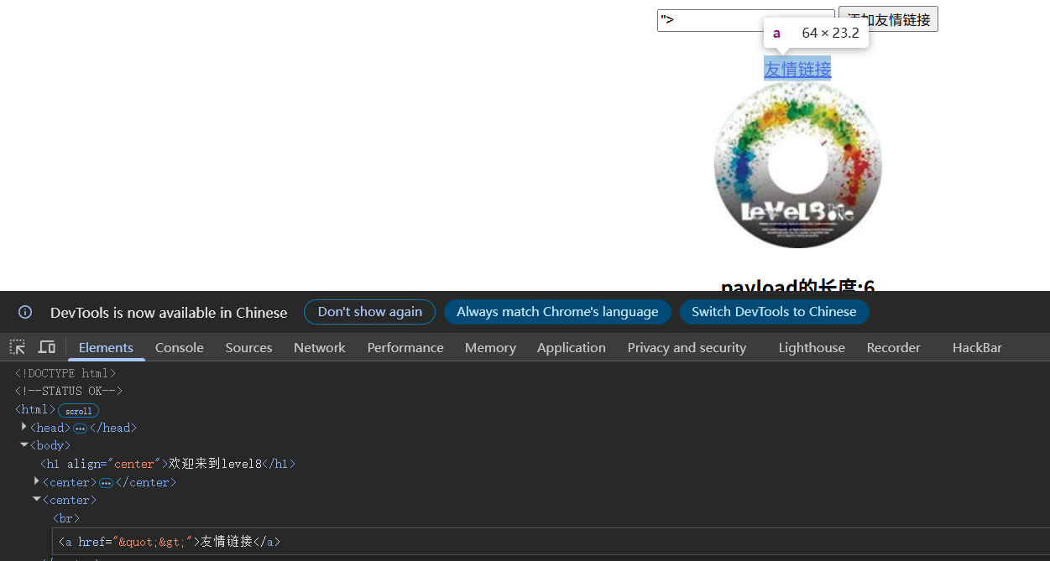Viewport: 1050px width, 561px height.
Task: Open the HackBar tab
Action: tap(977, 347)
